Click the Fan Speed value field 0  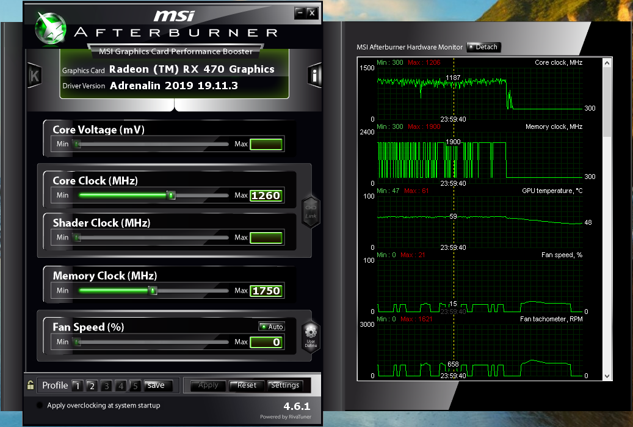266,342
